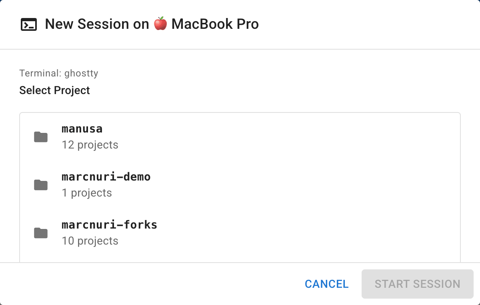Click the START SESSION button
480x305 pixels.
tap(417, 284)
